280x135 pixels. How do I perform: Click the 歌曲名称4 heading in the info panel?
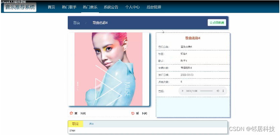click(x=193, y=38)
